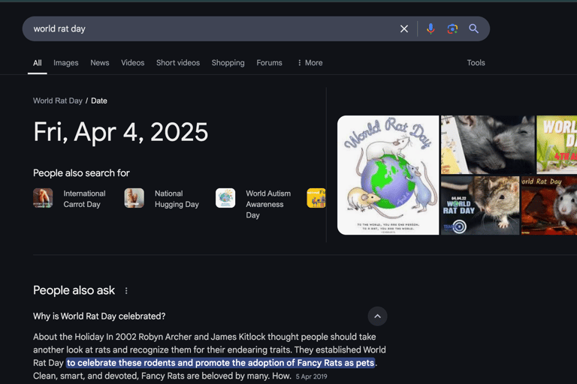Open the three-dot menu beside People also ask
577x384 pixels.
tap(126, 291)
